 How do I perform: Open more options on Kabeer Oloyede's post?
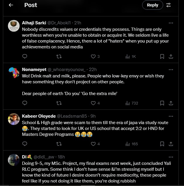point(171,116)
